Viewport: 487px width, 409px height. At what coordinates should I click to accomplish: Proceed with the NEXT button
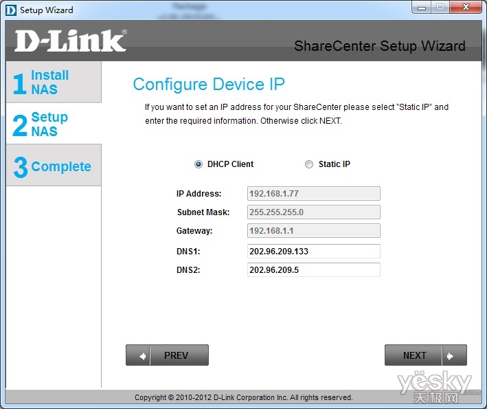425,355
